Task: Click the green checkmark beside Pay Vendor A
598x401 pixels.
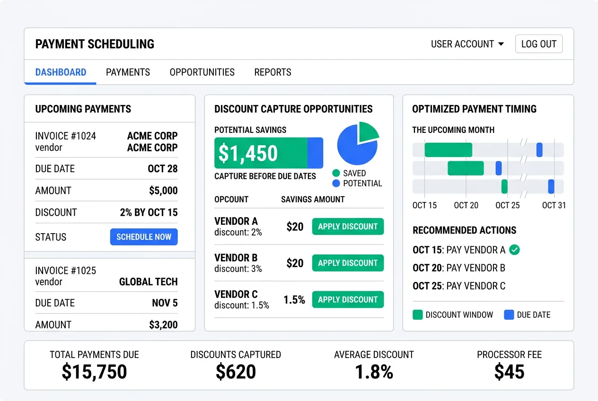Action: (x=515, y=250)
